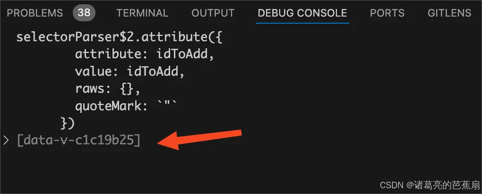Click the selectorParser$2.attribute({ line
The width and height of the screenshot is (482, 194).
click(x=119, y=37)
